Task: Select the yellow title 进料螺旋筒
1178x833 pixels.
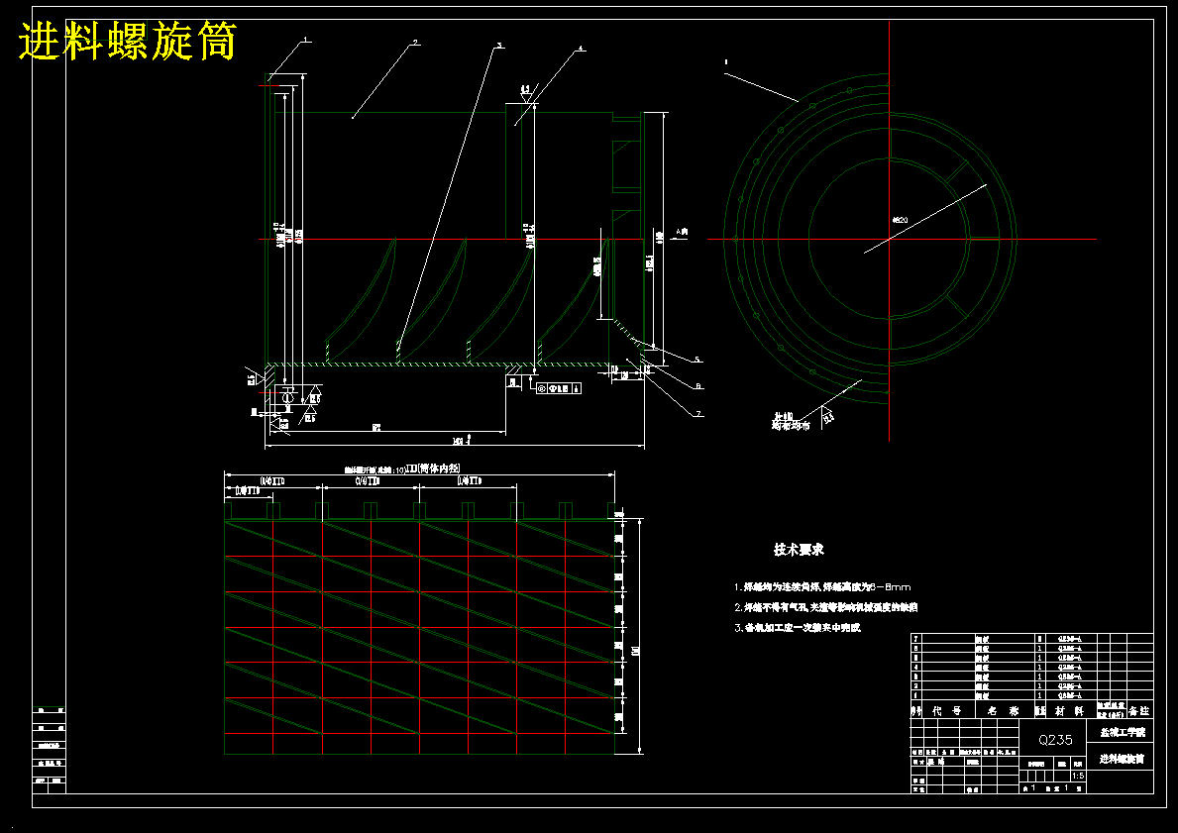Action: coord(128,41)
